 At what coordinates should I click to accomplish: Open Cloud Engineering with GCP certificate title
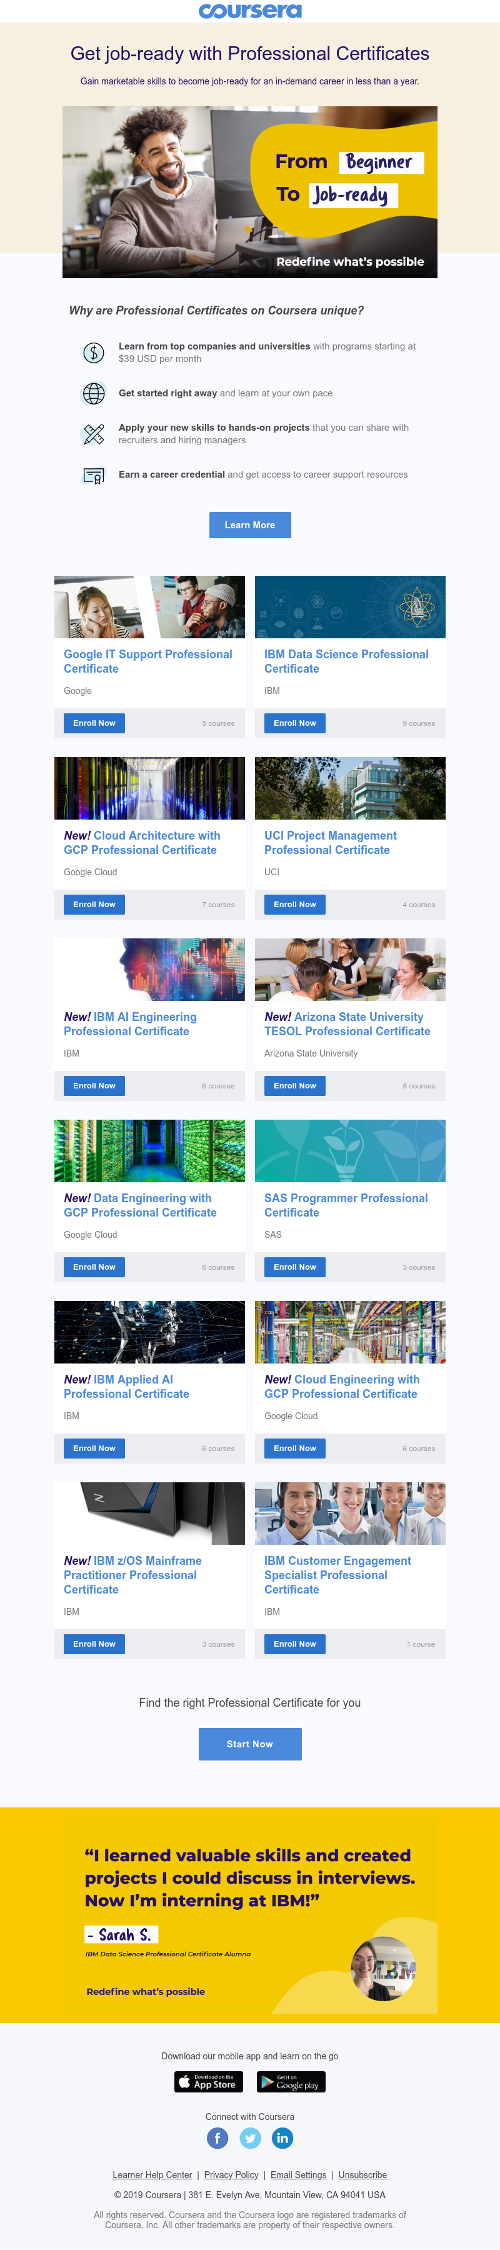(342, 1386)
